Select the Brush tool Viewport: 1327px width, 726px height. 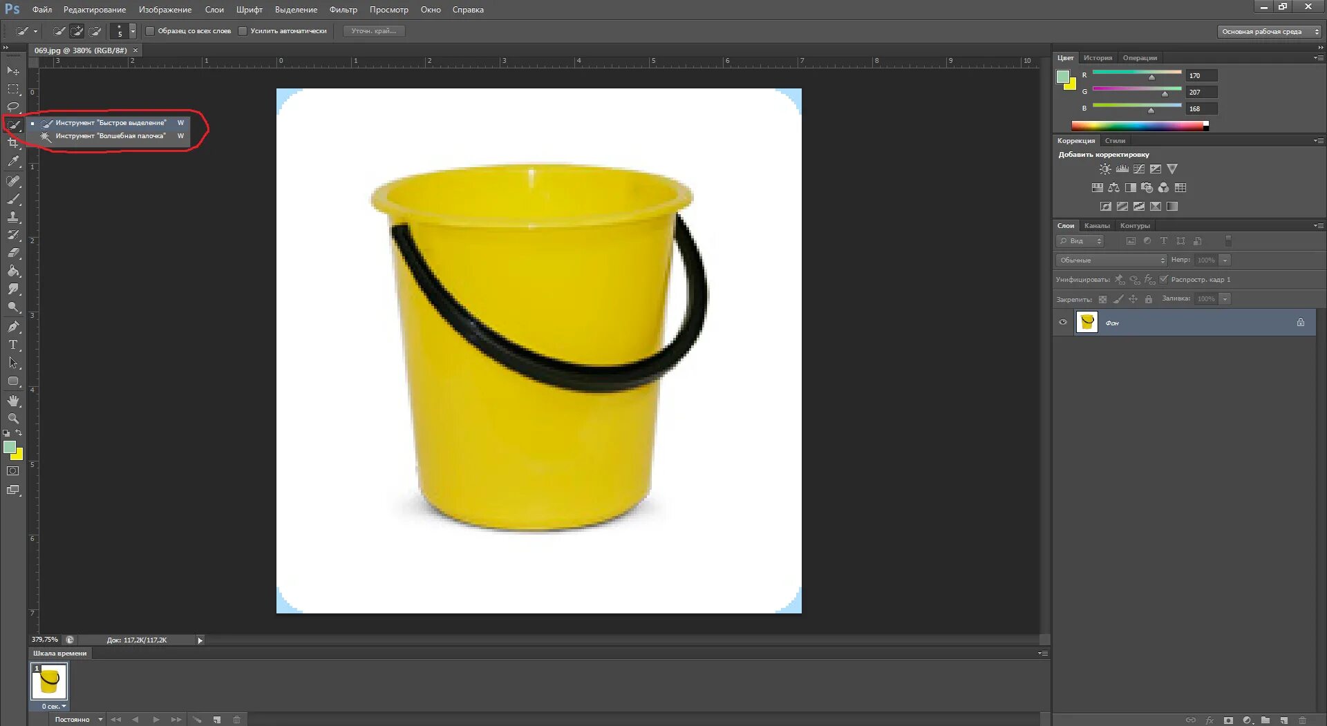pos(13,199)
